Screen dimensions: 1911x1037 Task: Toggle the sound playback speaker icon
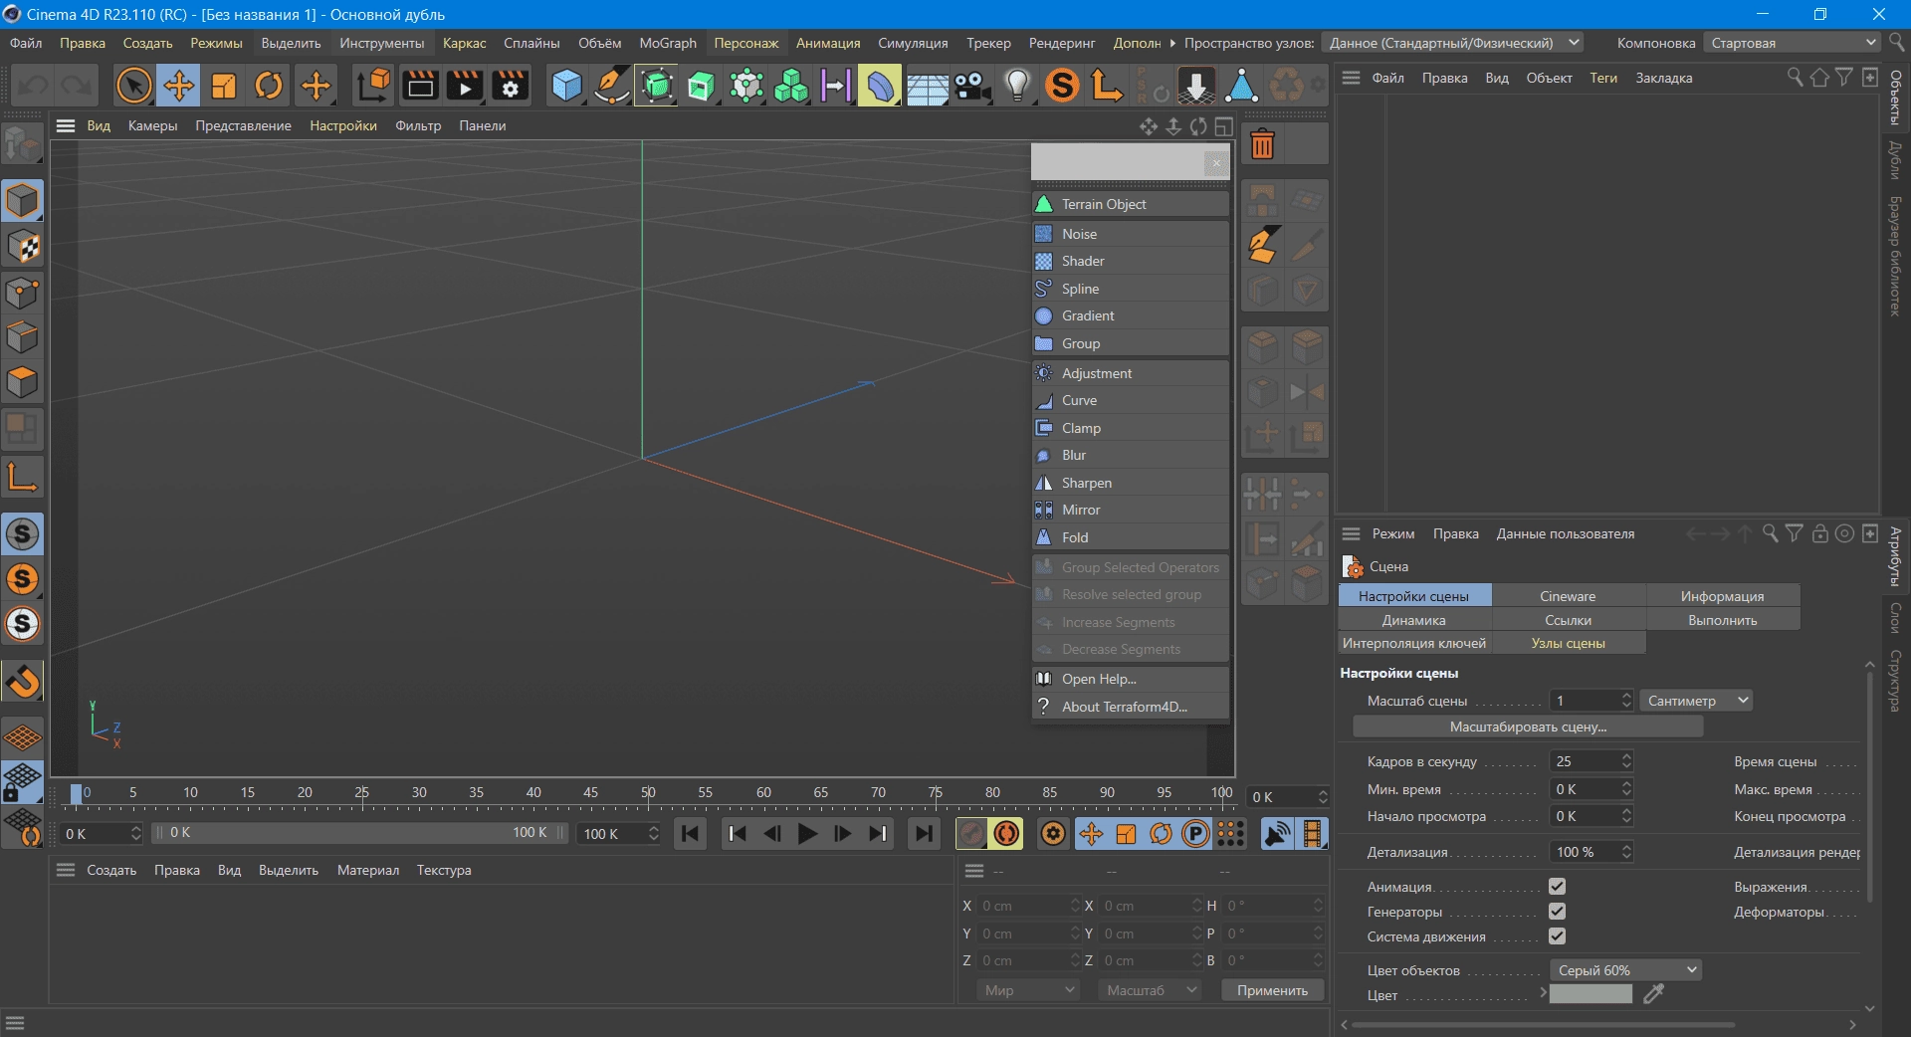click(1277, 834)
